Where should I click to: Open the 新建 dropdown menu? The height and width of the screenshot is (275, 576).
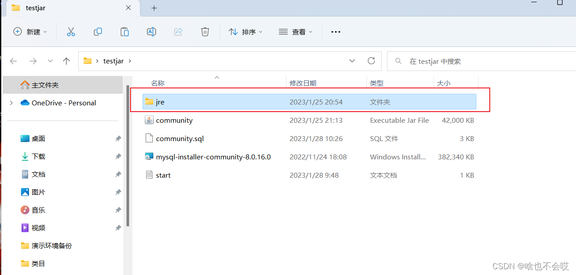(30, 32)
